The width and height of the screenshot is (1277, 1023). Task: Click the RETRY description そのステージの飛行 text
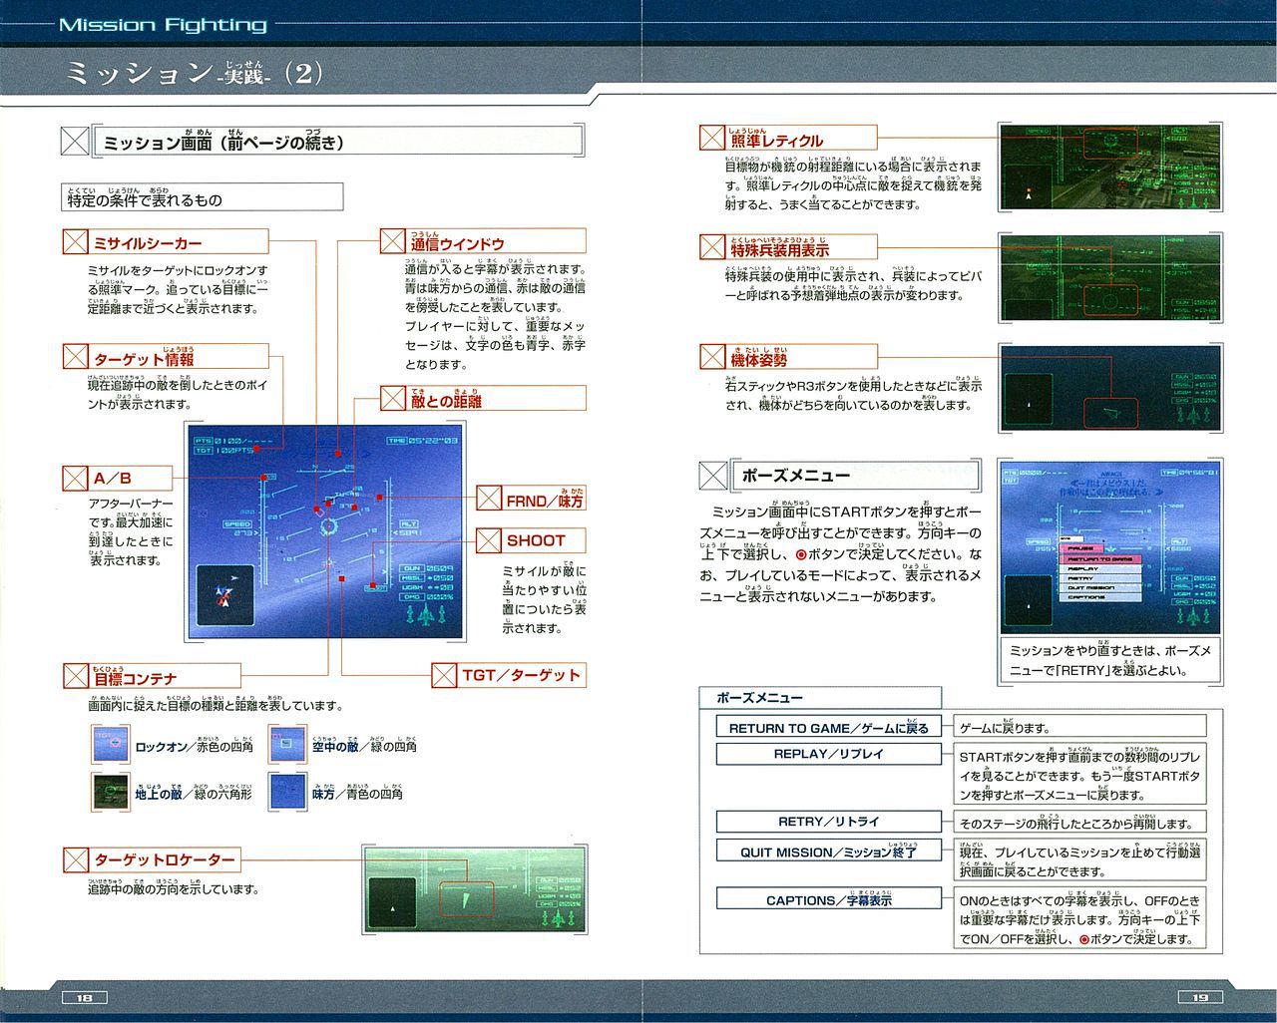(x=1078, y=822)
